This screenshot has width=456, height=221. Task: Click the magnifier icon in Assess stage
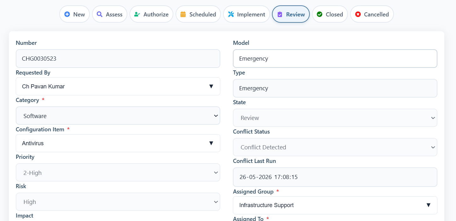100,14
